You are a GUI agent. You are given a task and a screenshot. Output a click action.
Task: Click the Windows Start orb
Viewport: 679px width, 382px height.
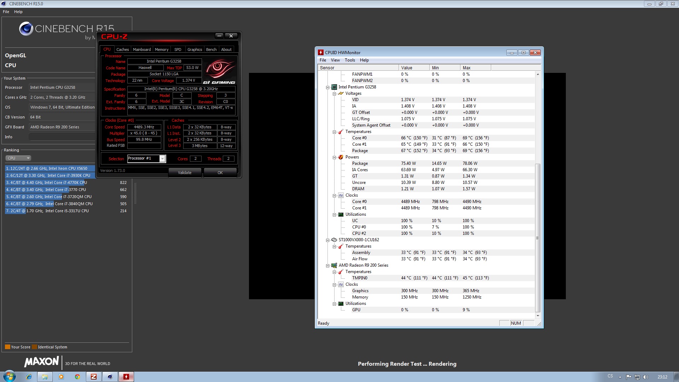(x=10, y=376)
